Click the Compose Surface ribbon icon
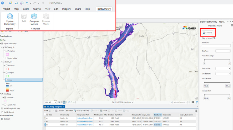This screenshot has width=233, height=130. point(34,19)
